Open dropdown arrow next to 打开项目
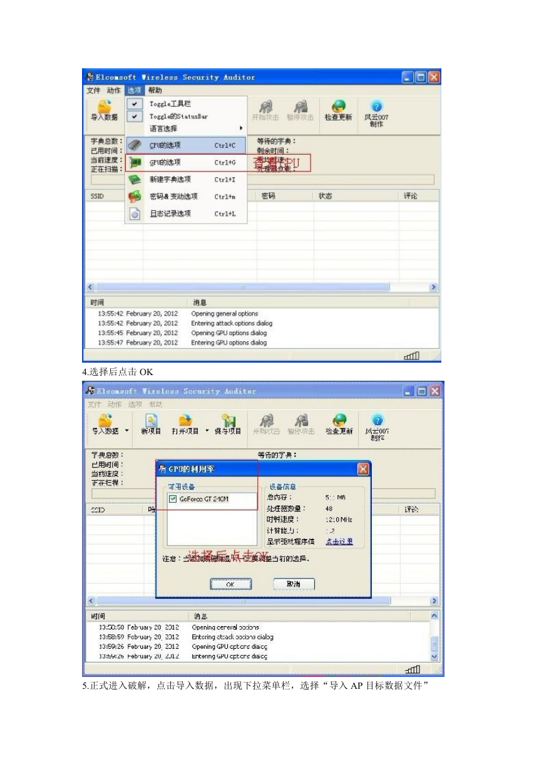Viewport: 544px width, 769px height. click(207, 431)
